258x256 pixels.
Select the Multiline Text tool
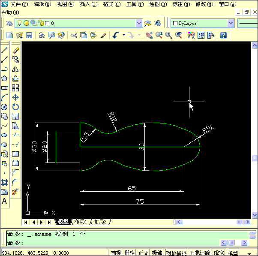pos(4,201)
